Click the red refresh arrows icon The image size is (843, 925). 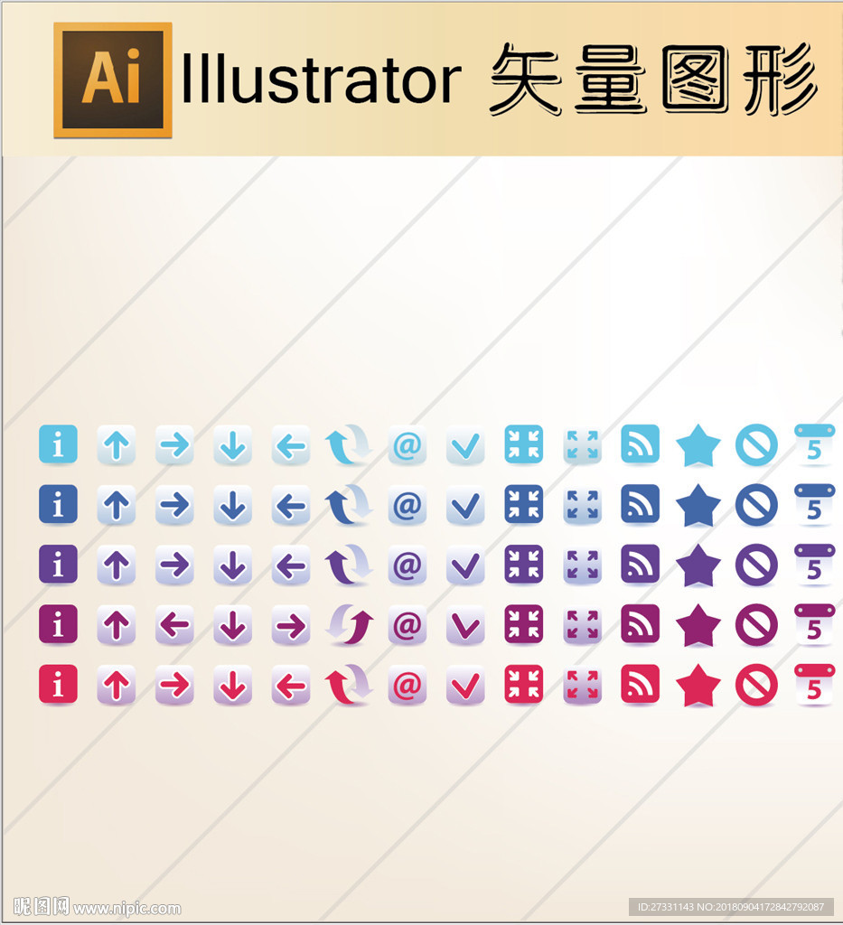click(x=349, y=685)
